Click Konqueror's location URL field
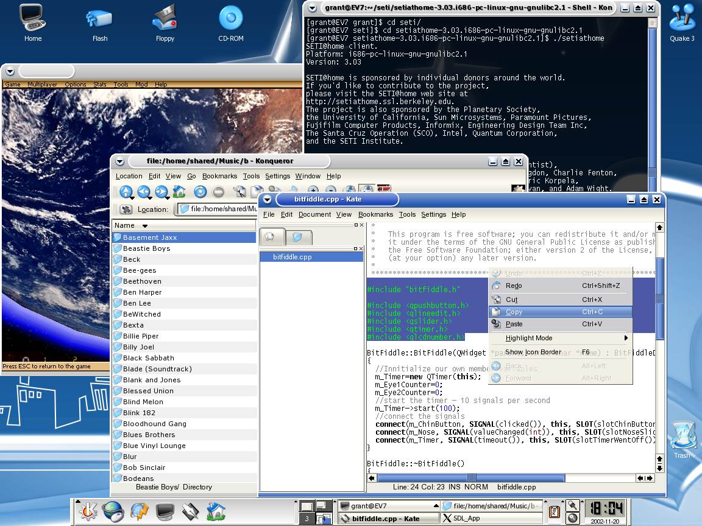 click(x=218, y=209)
